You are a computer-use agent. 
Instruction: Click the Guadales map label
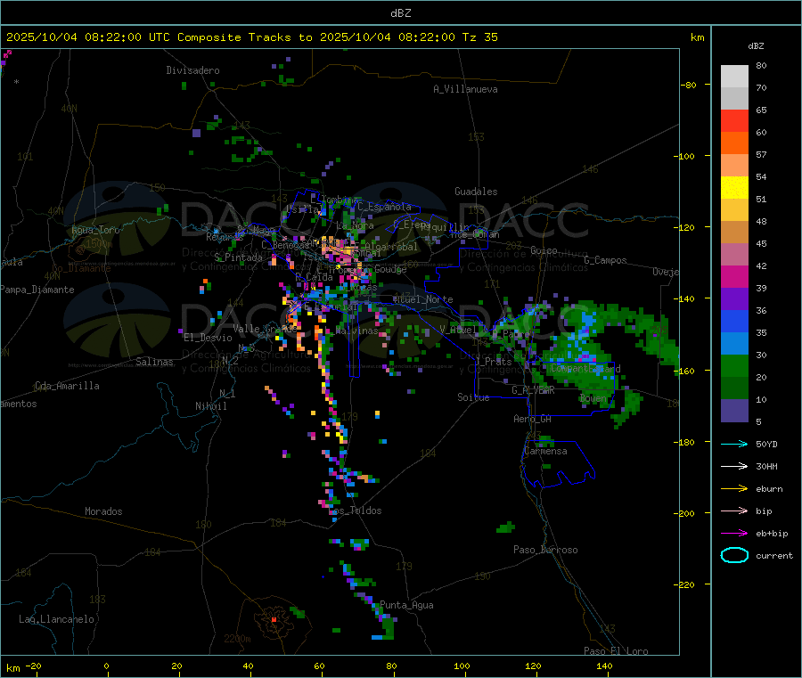[476, 192]
